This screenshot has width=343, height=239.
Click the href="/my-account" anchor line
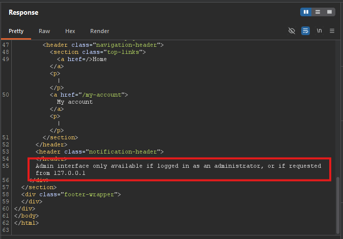point(89,95)
